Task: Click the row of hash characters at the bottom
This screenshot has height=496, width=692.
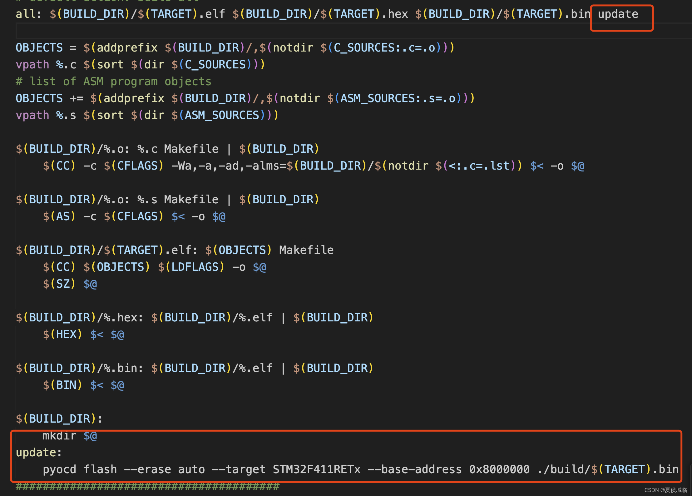Action: [x=147, y=486]
